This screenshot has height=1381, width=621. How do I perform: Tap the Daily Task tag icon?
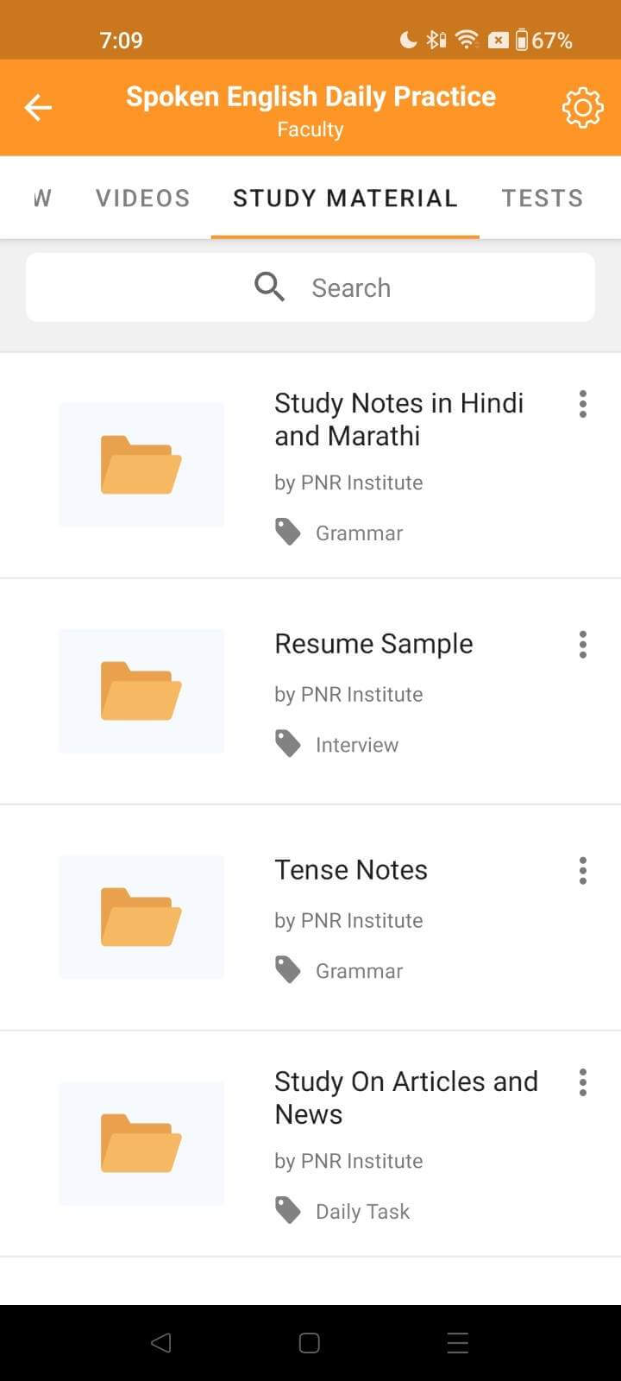[288, 1211]
